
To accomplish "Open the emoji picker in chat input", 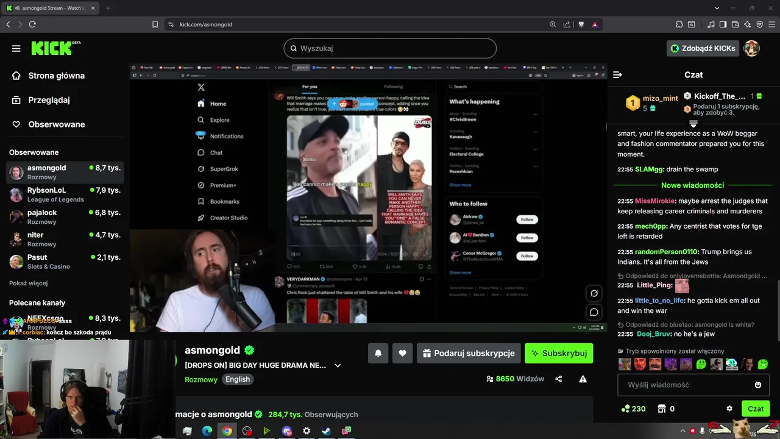I will point(758,385).
